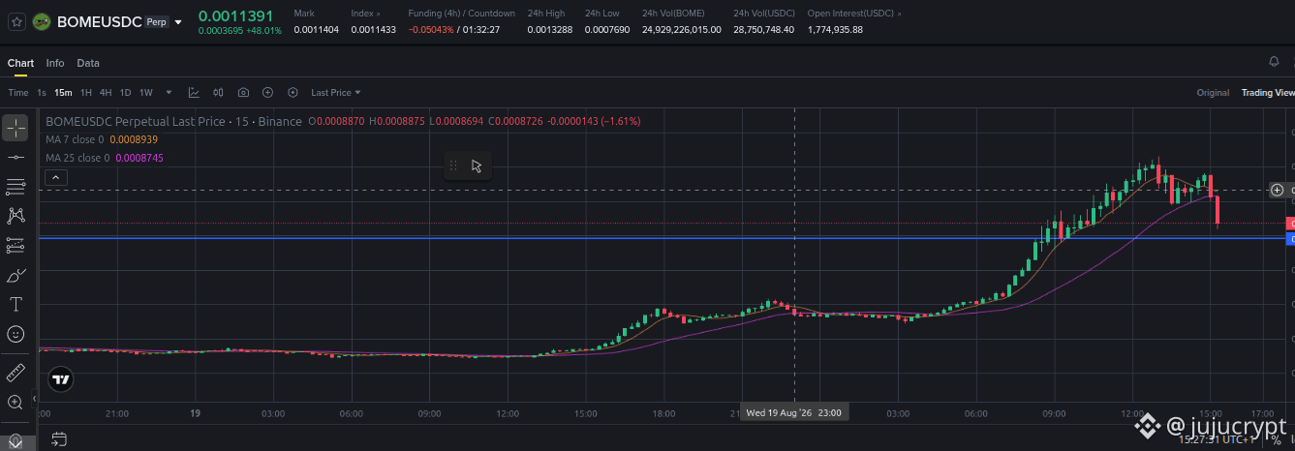The image size is (1295, 451).
Task: Select the brush drawing tool
Action: tap(15, 275)
